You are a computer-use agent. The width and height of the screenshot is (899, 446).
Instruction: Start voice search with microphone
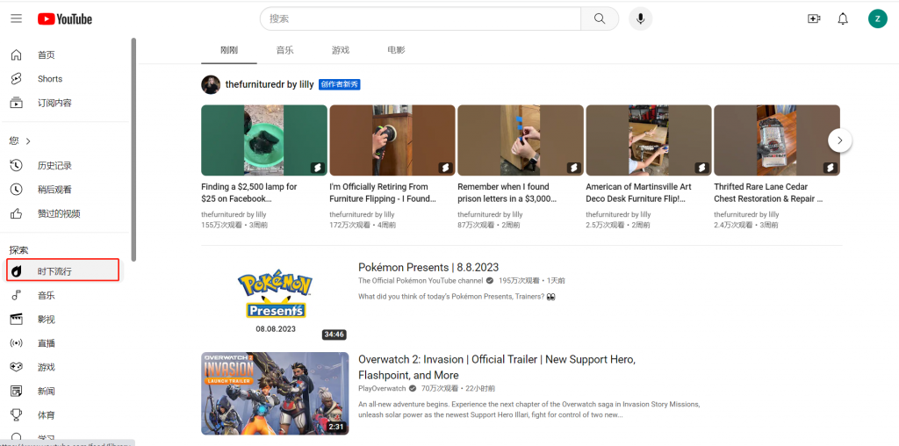pyautogui.click(x=640, y=19)
